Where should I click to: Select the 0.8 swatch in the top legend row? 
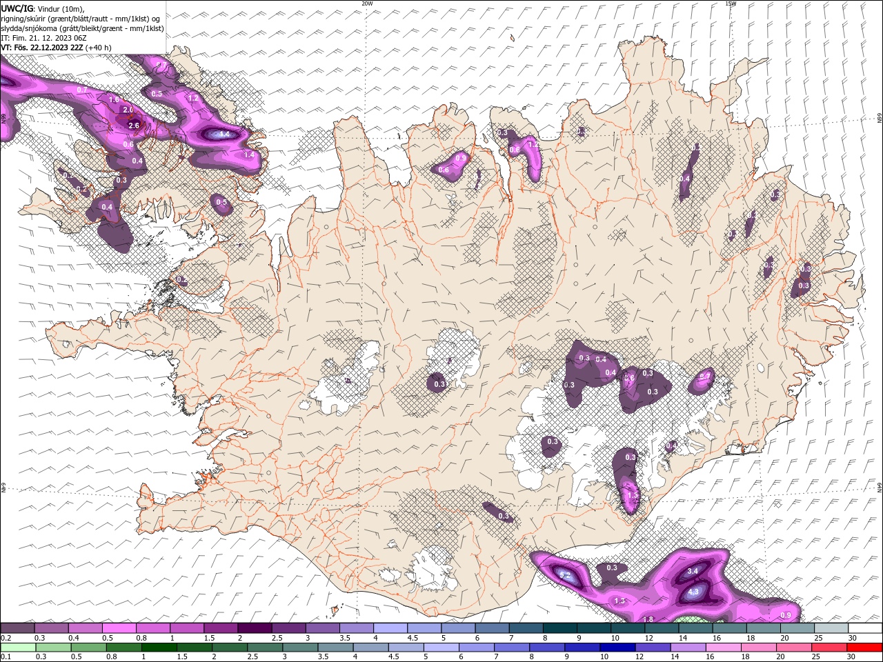(x=152, y=628)
